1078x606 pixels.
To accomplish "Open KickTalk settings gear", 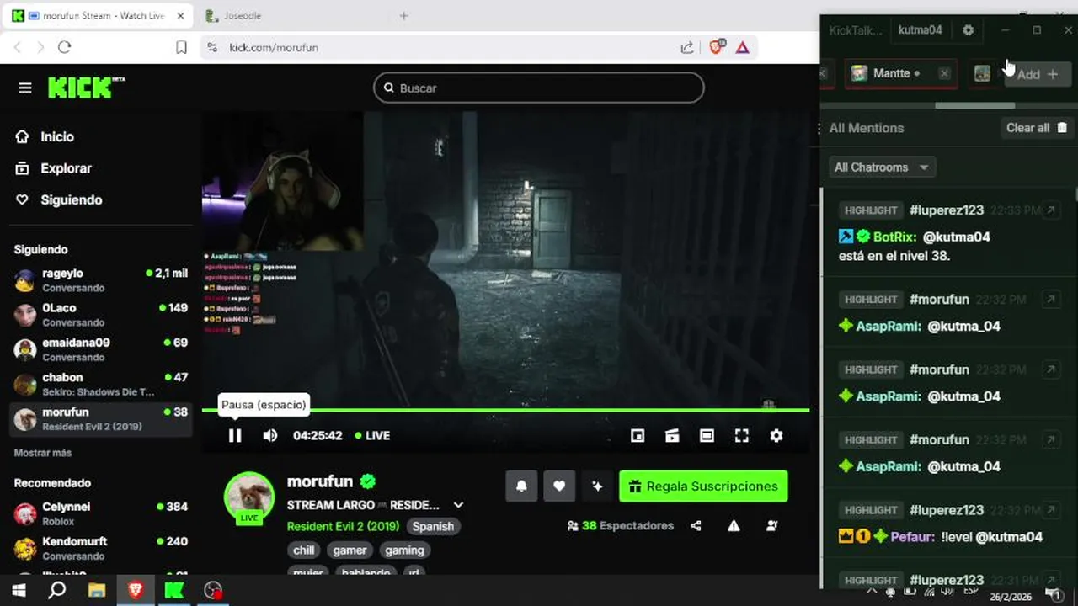I will click(969, 29).
